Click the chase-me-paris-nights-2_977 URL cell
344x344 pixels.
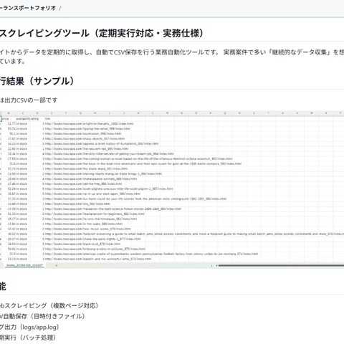[92, 239]
